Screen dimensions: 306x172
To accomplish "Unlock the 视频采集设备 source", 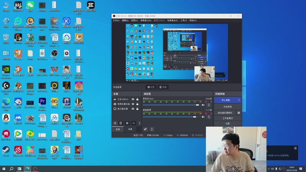I will pyautogui.click(x=137, y=104).
